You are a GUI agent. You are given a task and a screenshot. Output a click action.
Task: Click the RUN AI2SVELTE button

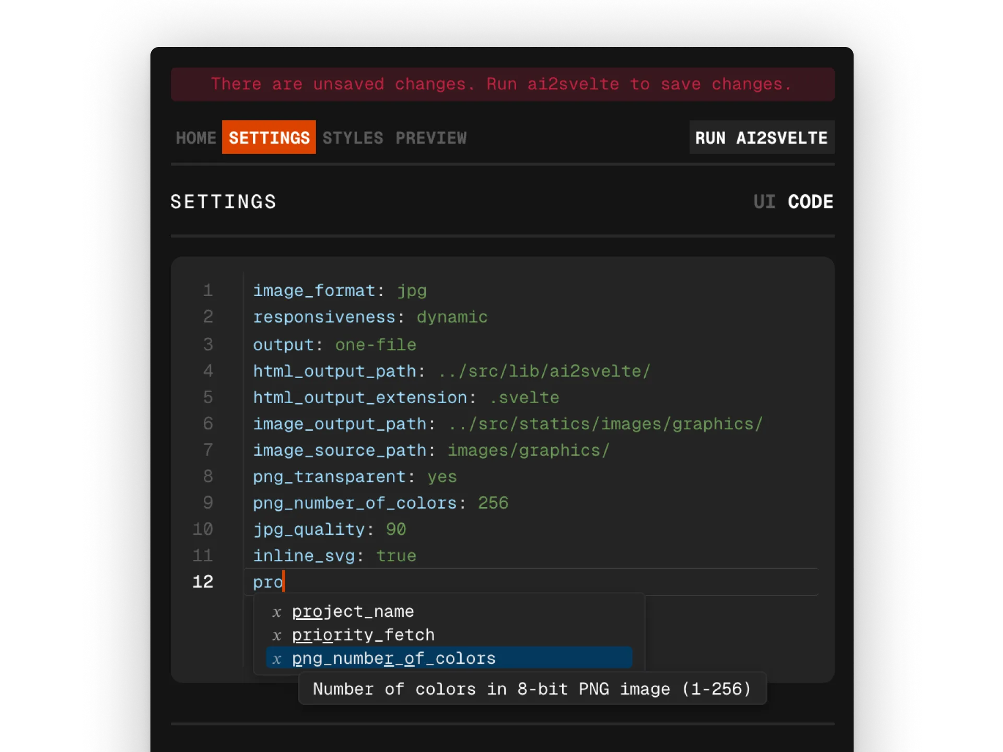click(761, 137)
